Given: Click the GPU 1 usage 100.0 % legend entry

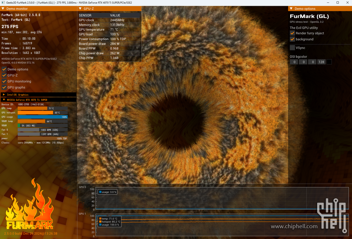Looking at the screenshot, I should pyautogui.click(x=109, y=225).
